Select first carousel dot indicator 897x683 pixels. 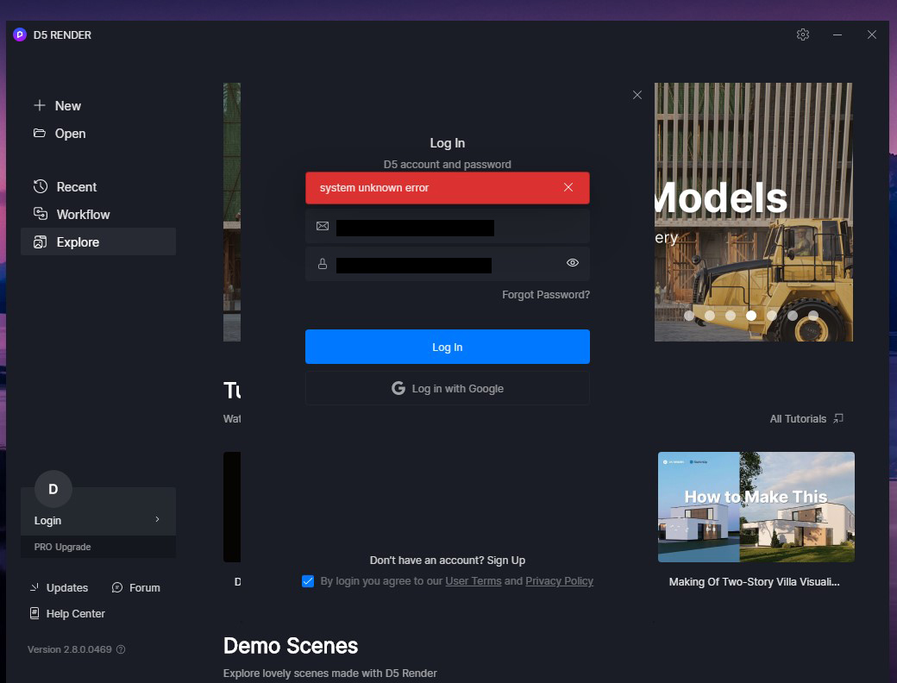(x=689, y=315)
